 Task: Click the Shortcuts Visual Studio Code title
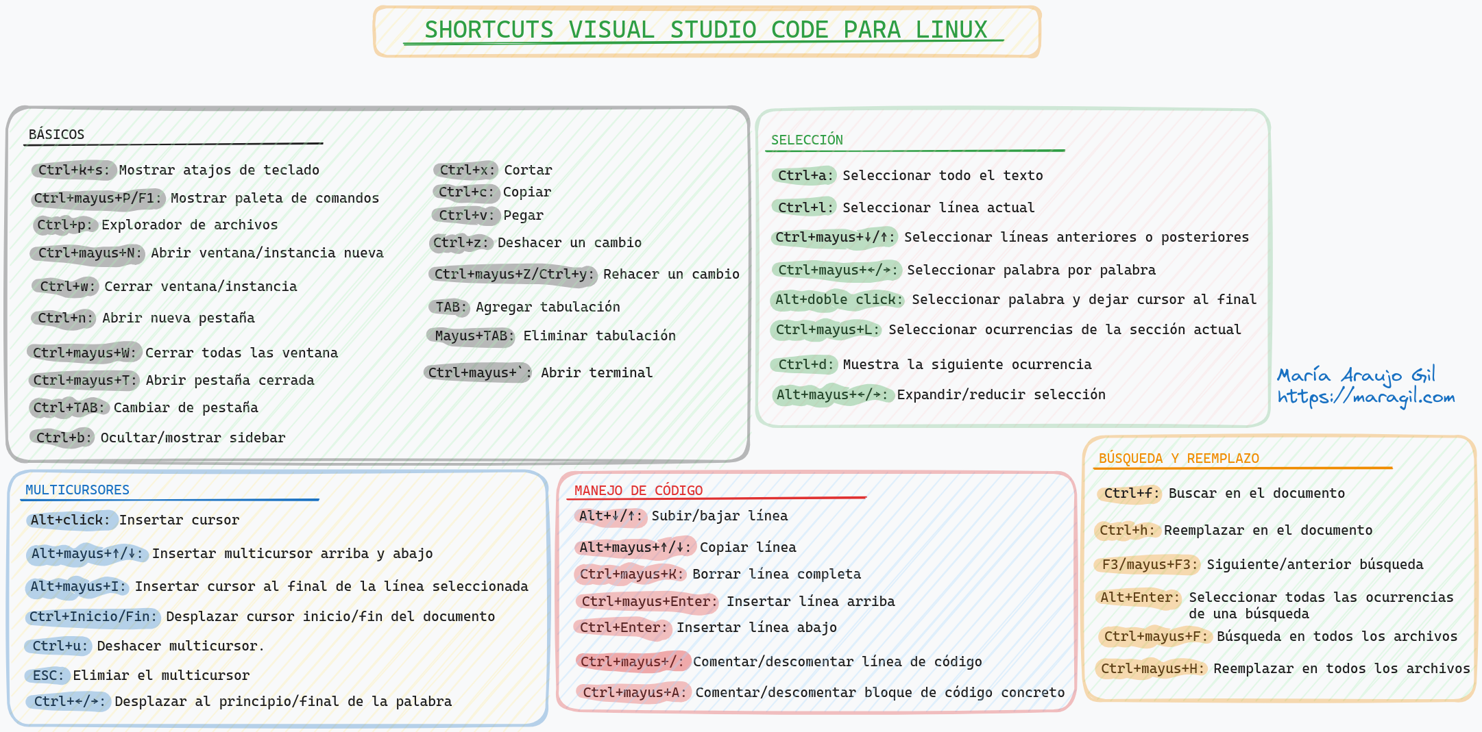[x=705, y=30]
